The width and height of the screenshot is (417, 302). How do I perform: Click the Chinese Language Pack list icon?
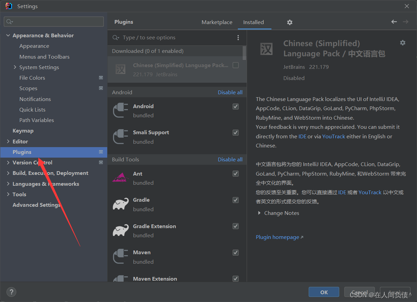pos(120,69)
